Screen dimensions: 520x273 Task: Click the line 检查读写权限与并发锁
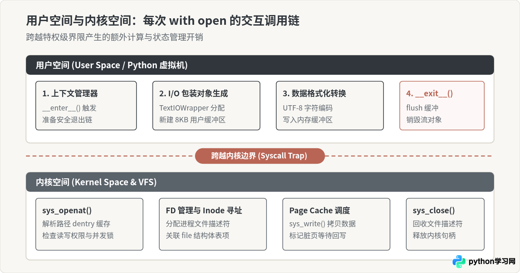pyautogui.click(x=78, y=235)
